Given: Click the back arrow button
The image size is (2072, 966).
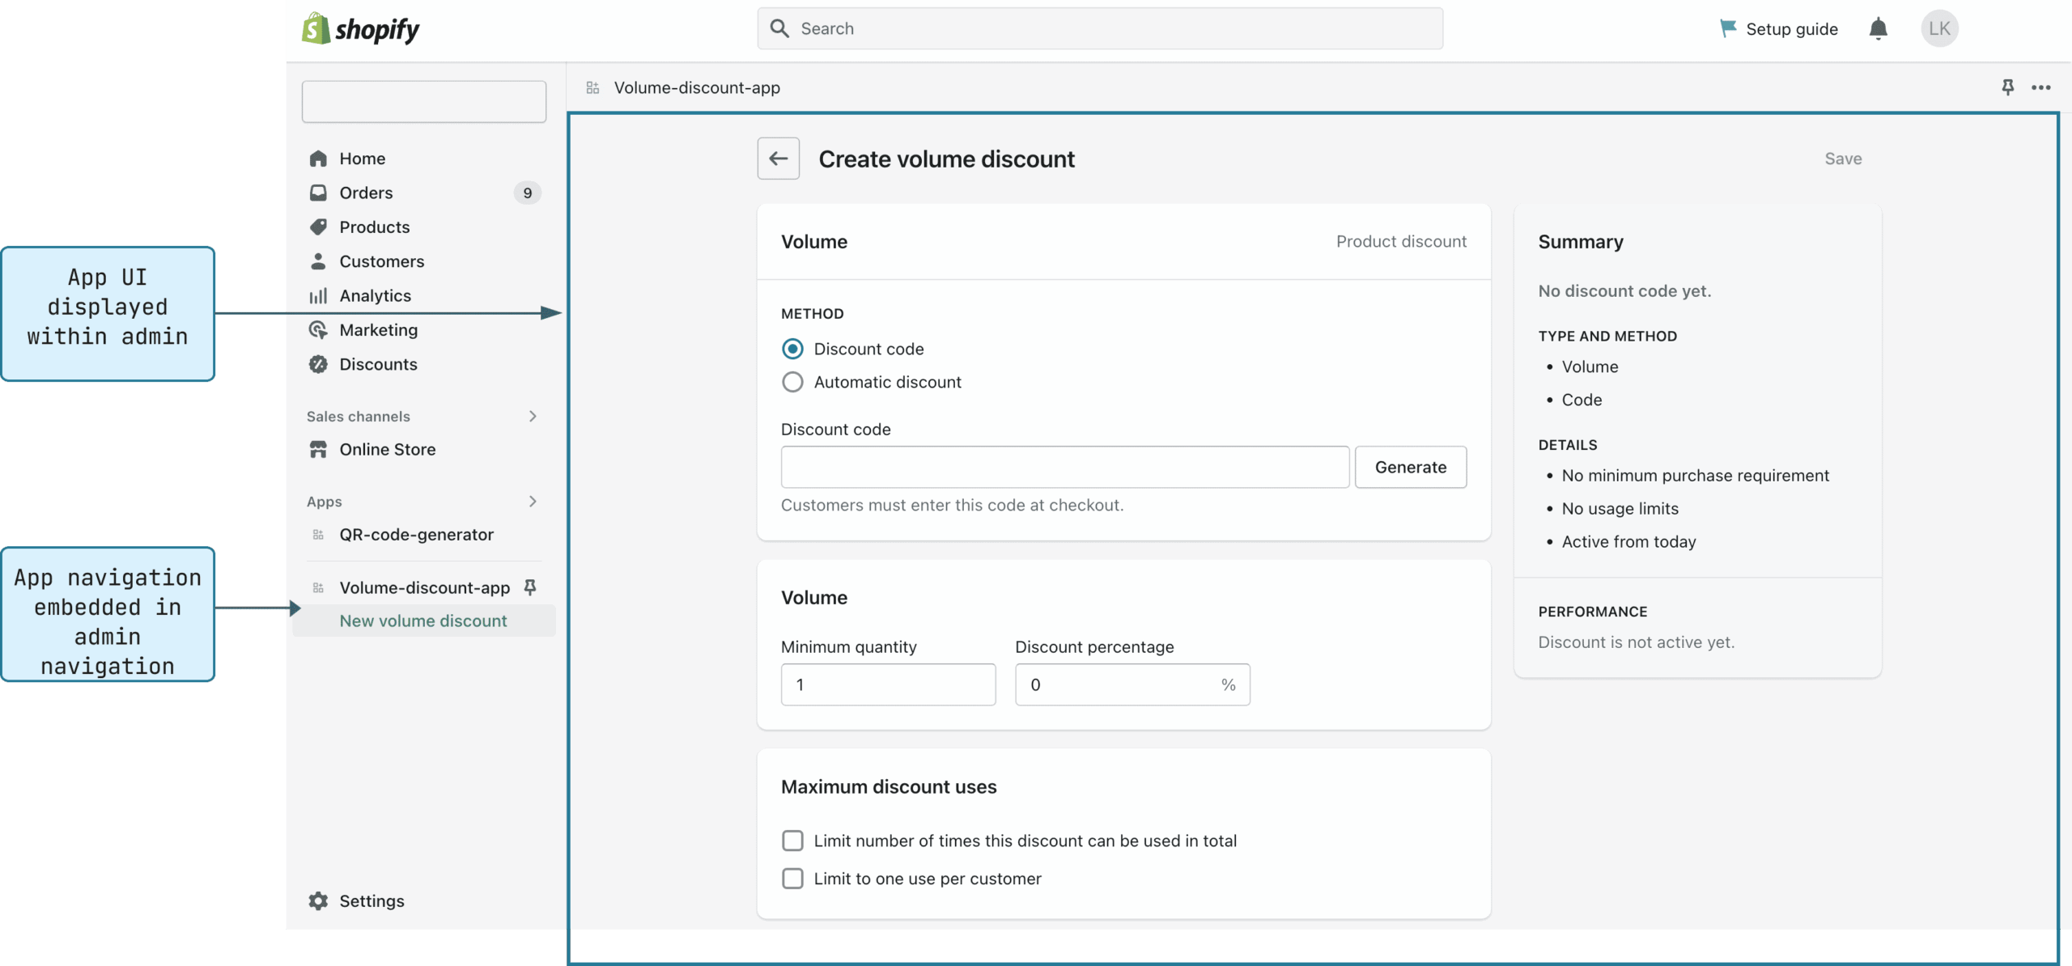Looking at the screenshot, I should pos(778,159).
